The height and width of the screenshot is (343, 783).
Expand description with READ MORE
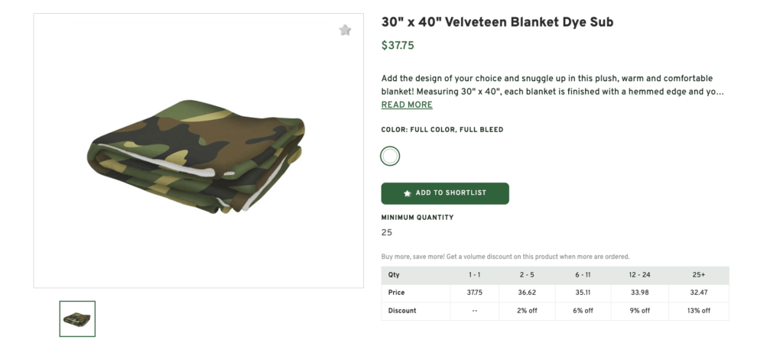(x=407, y=105)
